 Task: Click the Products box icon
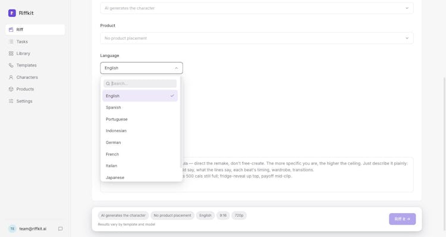click(11, 89)
